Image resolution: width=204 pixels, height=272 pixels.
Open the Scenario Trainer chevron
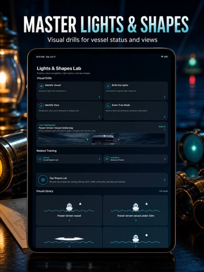pos(165,159)
